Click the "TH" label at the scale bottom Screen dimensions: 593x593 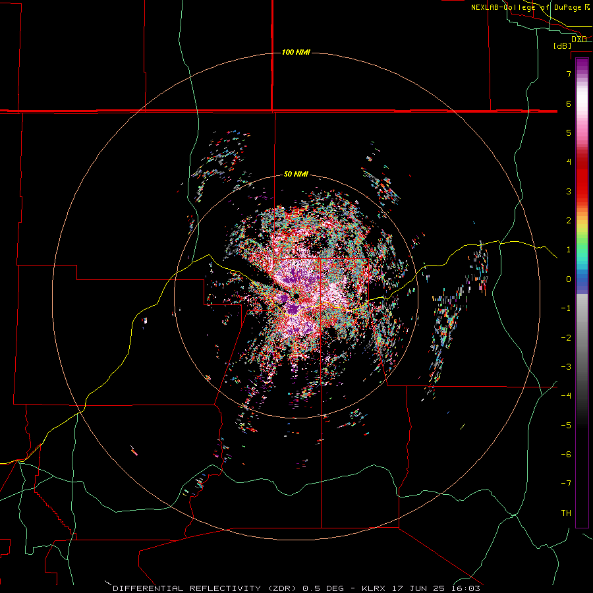pyautogui.click(x=566, y=513)
